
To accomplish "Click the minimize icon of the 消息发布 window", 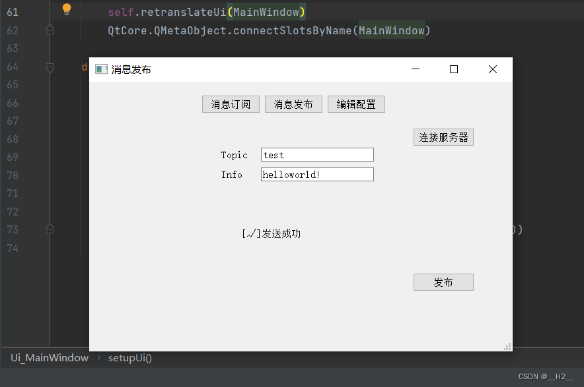I will click(x=415, y=69).
